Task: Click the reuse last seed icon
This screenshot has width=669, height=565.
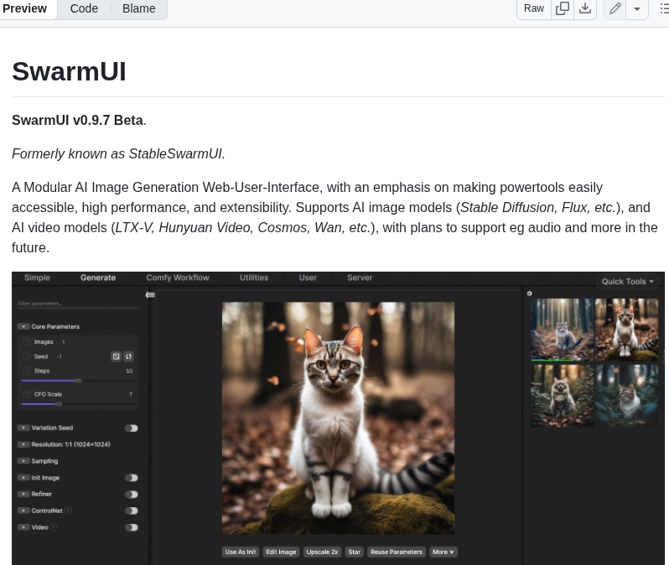Action: click(x=128, y=356)
